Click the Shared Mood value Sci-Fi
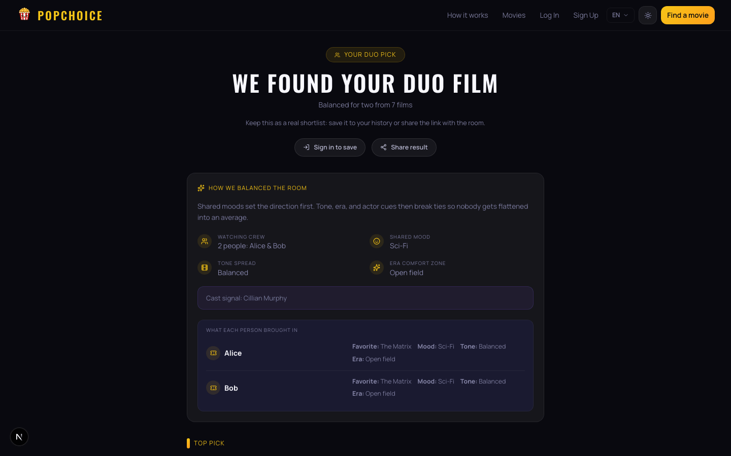The height and width of the screenshot is (456, 731). [399, 246]
